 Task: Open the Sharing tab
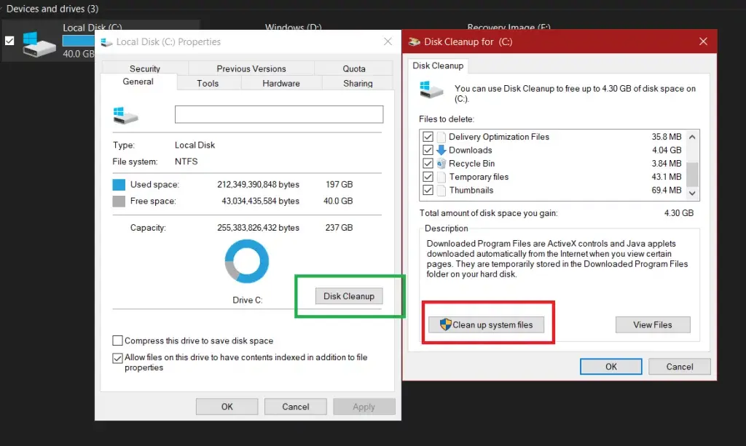pyautogui.click(x=358, y=83)
